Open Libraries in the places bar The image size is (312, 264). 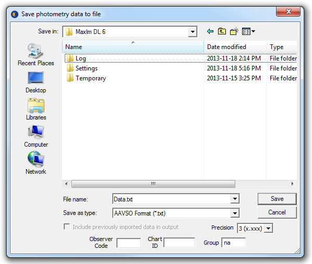pyautogui.click(x=36, y=109)
